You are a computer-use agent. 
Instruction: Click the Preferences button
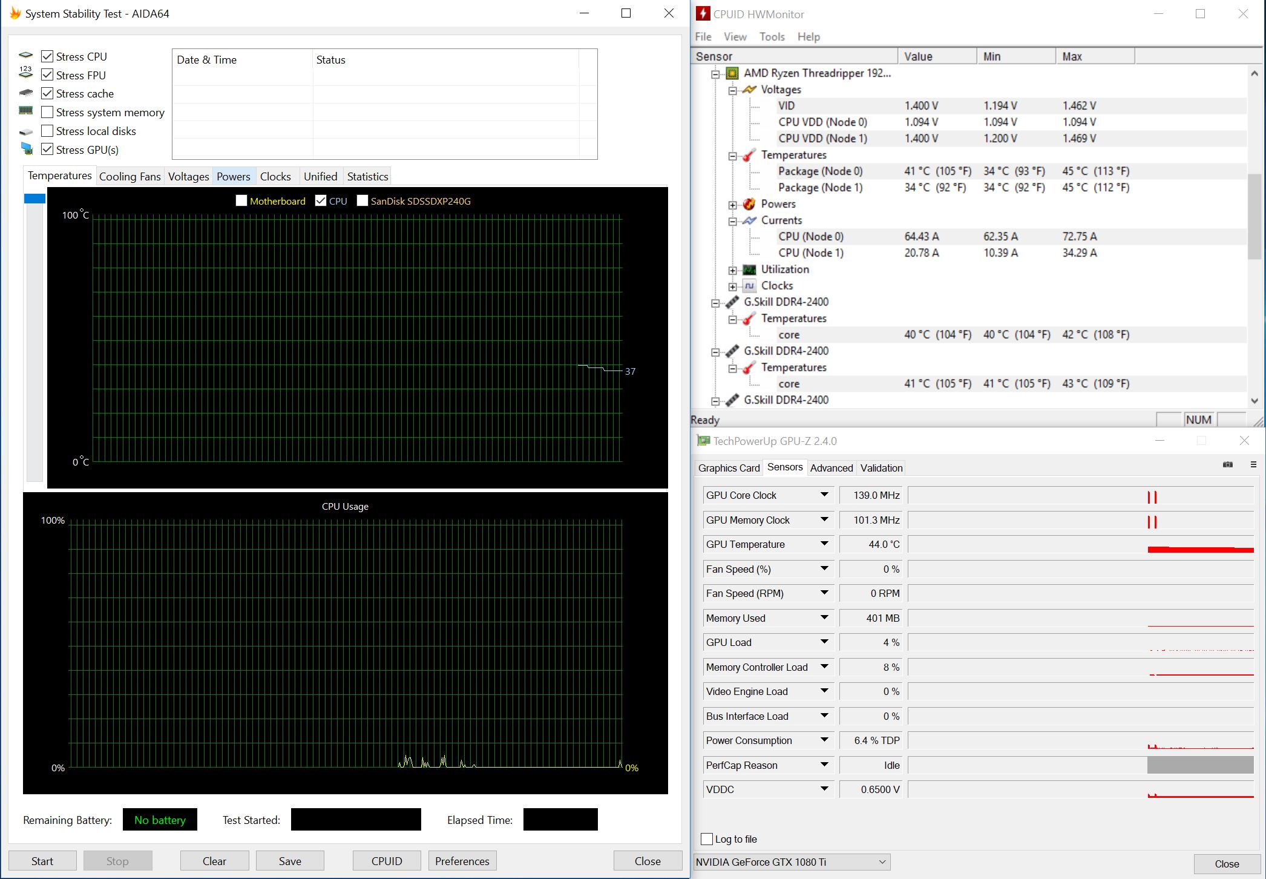point(462,861)
